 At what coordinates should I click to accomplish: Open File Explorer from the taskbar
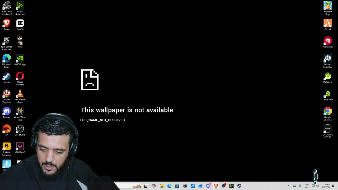pos(162,186)
